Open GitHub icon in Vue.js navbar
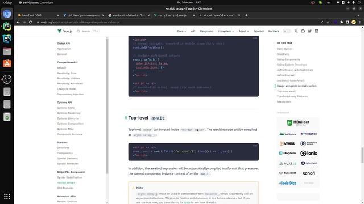Screen dimensions: 364x204 click(303, 31)
